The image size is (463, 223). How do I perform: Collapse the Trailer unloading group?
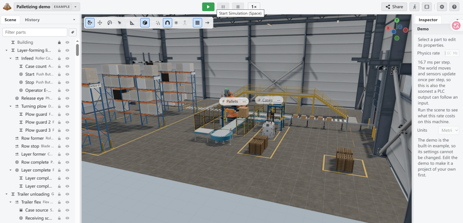pos(6,194)
